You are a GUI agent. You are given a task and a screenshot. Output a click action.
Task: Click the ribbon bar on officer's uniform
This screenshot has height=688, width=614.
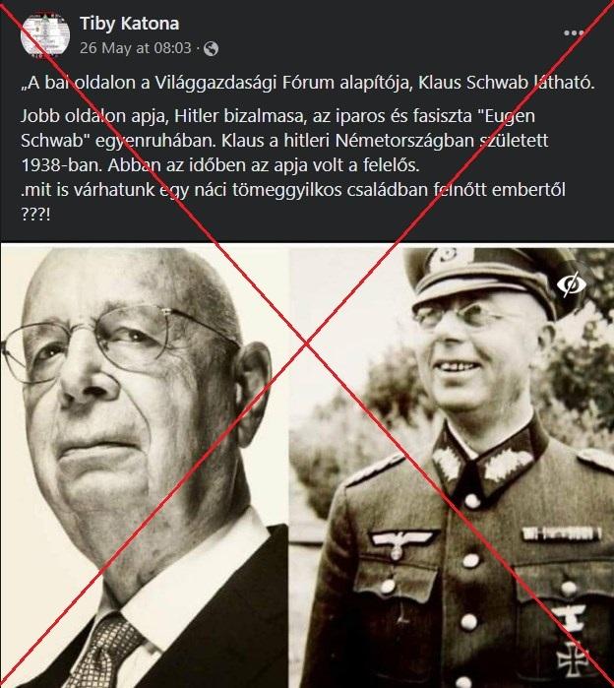[562, 533]
